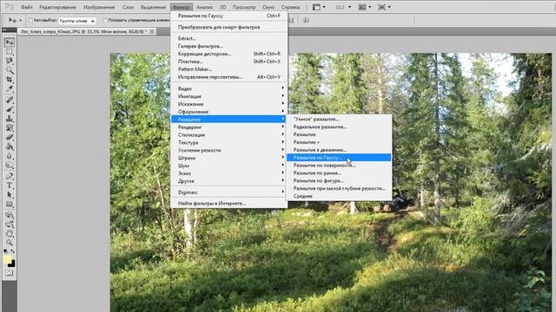This screenshot has height=312, width=556.
Task: Swap foreground and background colors
Action: point(13,251)
